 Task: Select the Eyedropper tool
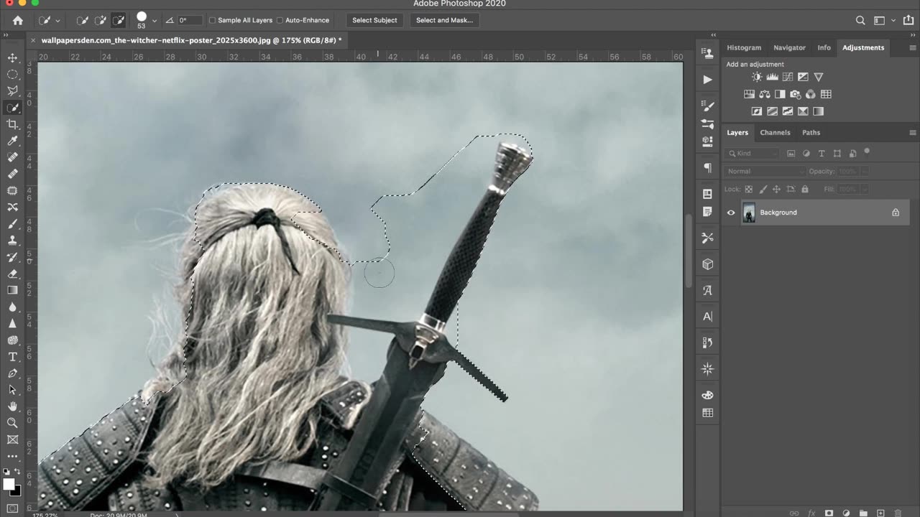point(12,141)
